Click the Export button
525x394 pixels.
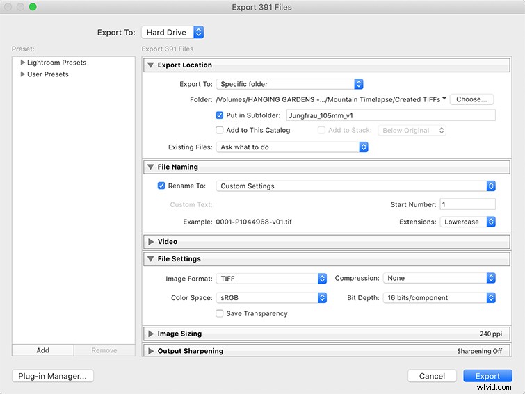click(x=487, y=376)
